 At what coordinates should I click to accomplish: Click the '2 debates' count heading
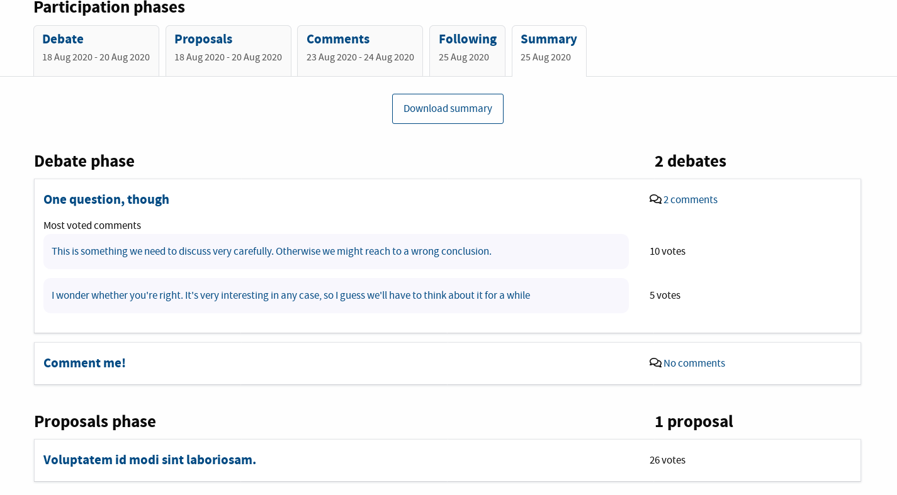pos(691,161)
